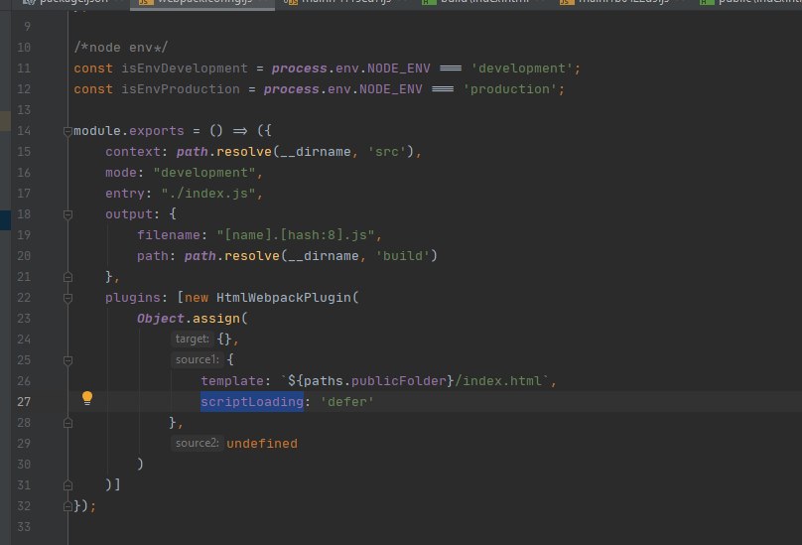Click the "development" mode value on line 16
Screen dimensions: 802x545
[x=204, y=173]
